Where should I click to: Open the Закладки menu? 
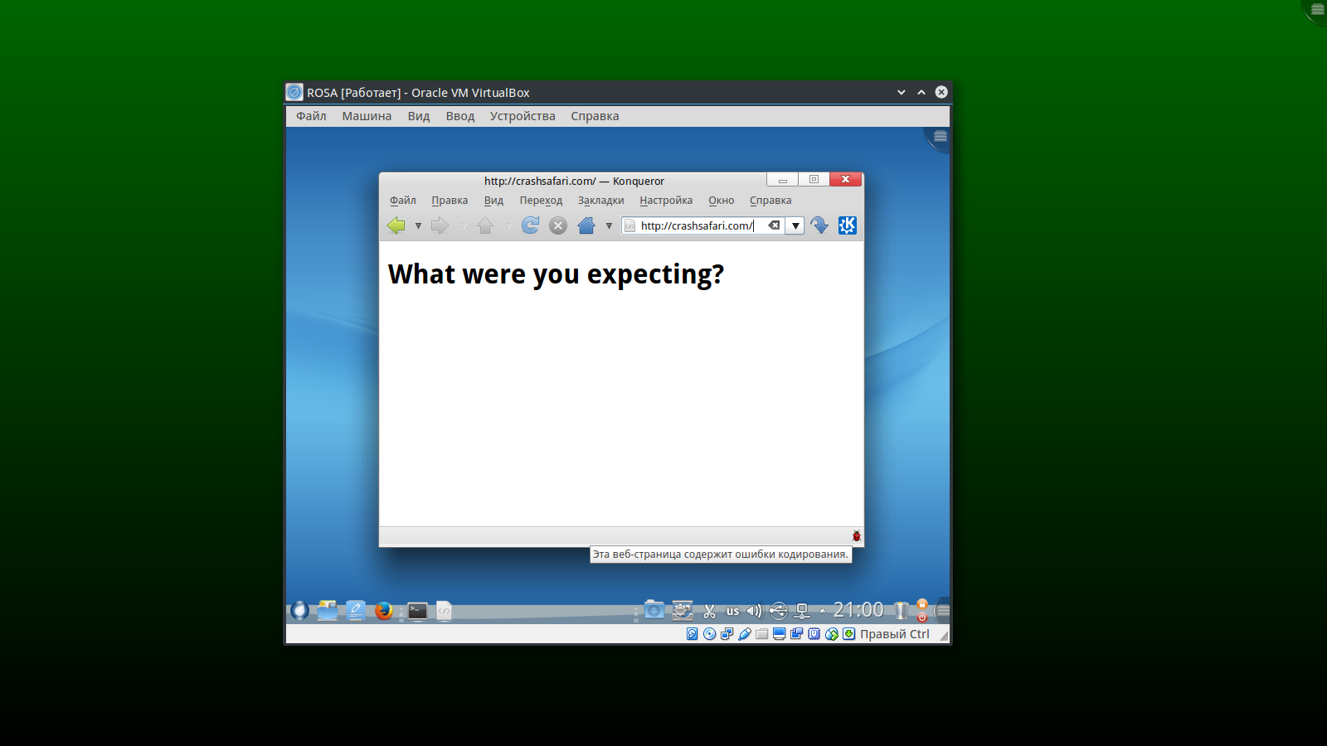[x=600, y=201]
